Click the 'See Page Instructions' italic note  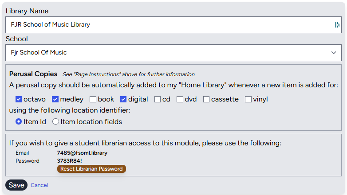pos(129,74)
